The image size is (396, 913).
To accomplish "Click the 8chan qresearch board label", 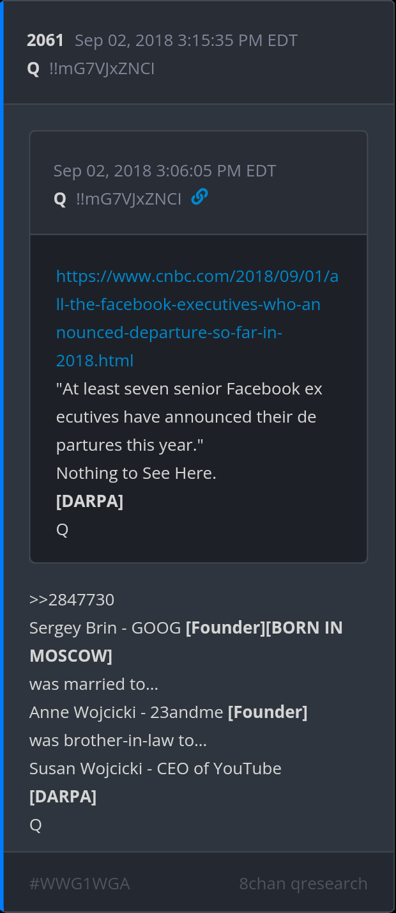I will (303, 884).
